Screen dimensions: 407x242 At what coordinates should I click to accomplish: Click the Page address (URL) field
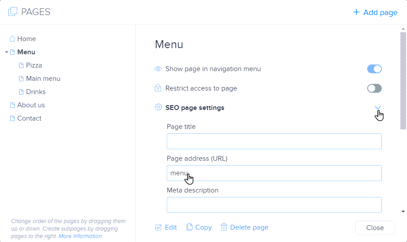pos(274,173)
